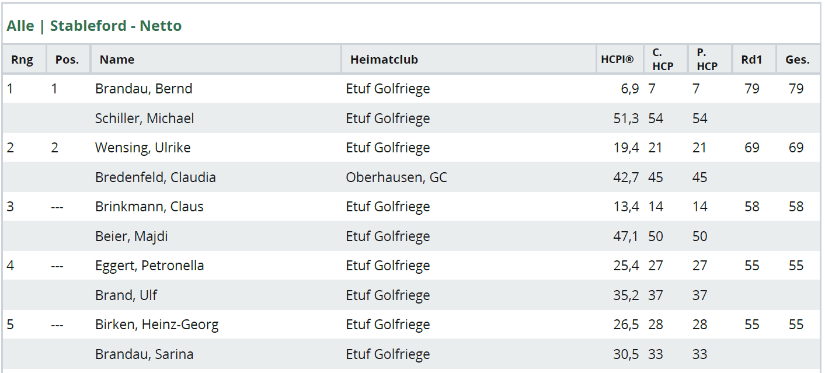Click the Ges. column header
Viewport: 825px width, 373px height.
(798, 59)
